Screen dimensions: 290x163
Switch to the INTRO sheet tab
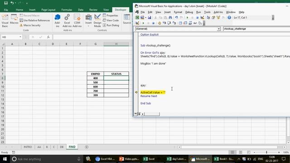(x=28, y=147)
